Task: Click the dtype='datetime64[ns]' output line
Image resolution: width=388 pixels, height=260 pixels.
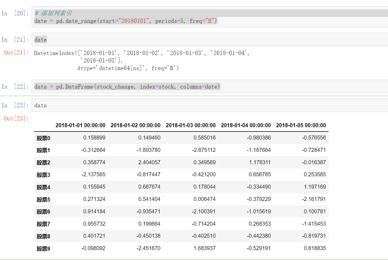Action: [x=128, y=68]
